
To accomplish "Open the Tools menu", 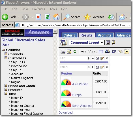I will (x=53, y=9).
